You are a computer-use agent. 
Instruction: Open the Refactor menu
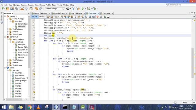31,5
